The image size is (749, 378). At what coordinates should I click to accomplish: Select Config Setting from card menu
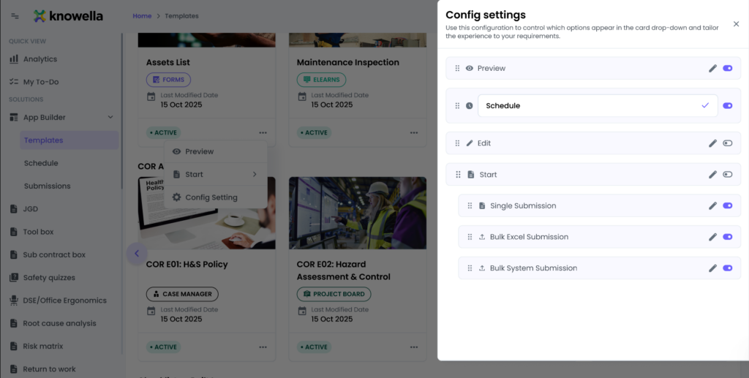pyautogui.click(x=211, y=197)
